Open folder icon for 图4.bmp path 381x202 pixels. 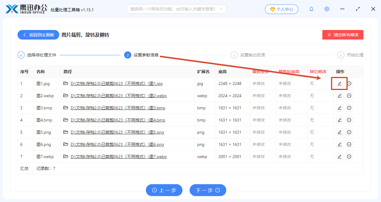point(66,120)
